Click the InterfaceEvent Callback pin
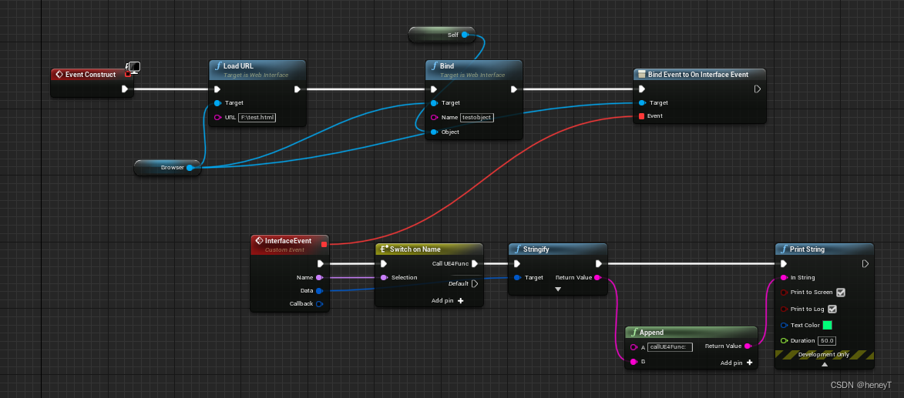The width and height of the screenshot is (904, 398). [319, 303]
